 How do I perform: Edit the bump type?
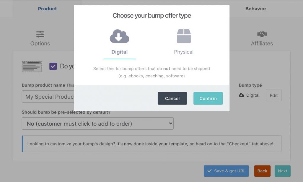click(x=274, y=95)
